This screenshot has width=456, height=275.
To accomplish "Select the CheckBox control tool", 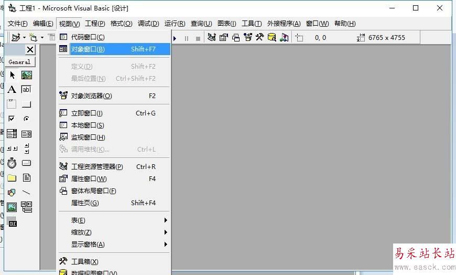I will pyautogui.click(x=12, y=119).
